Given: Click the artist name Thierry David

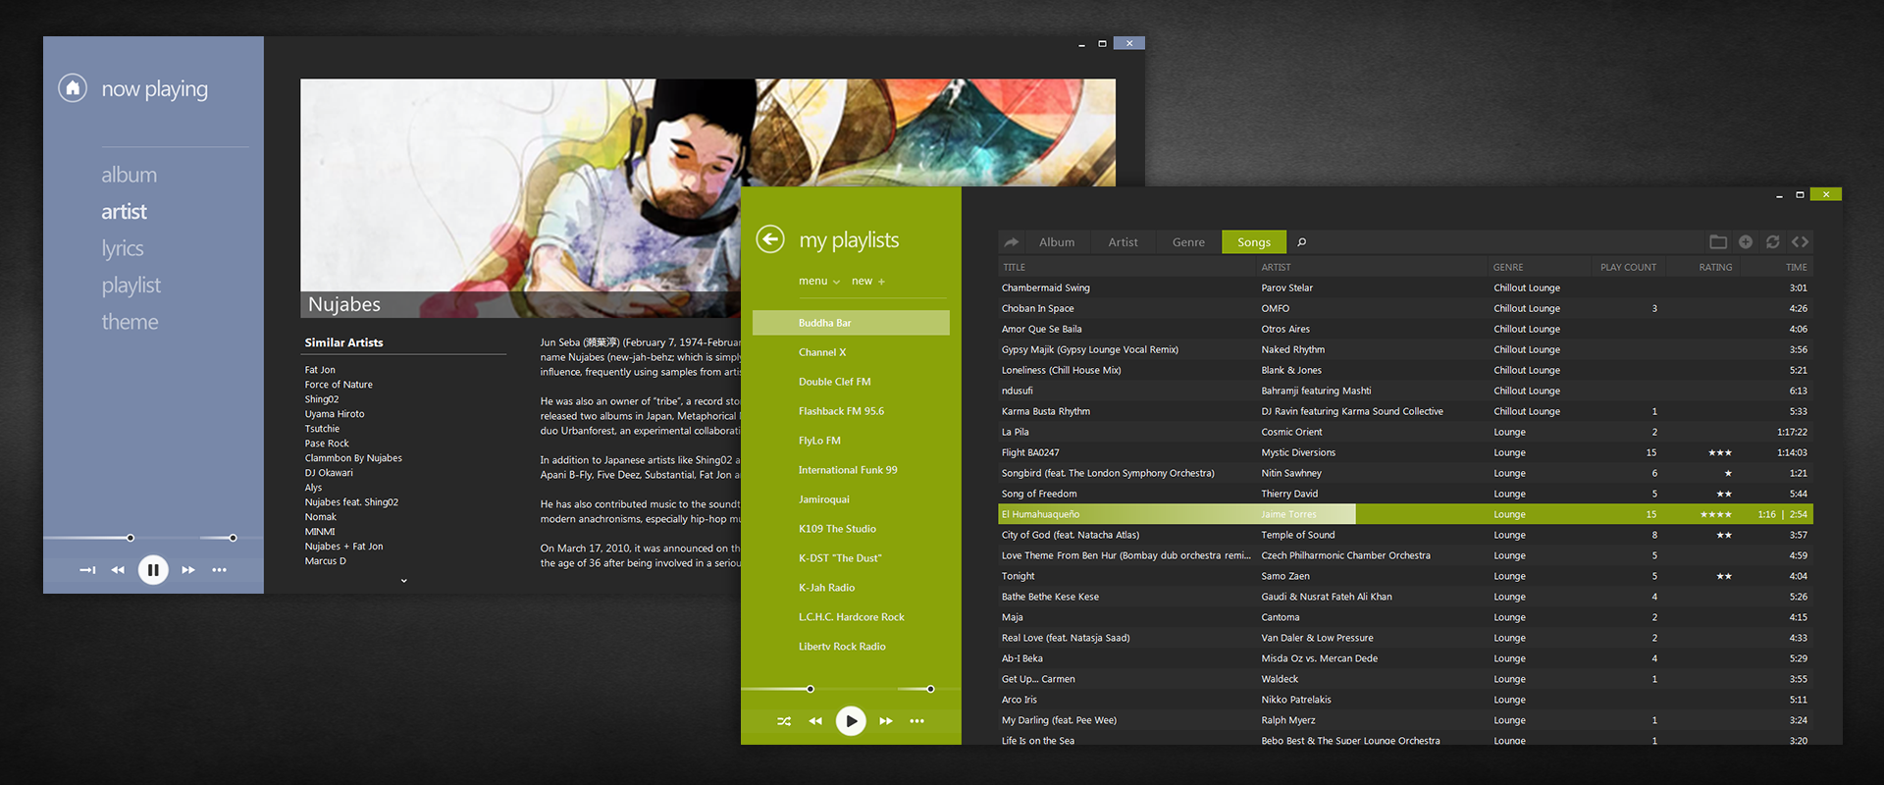Looking at the screenshot, I should point(1289,494).
